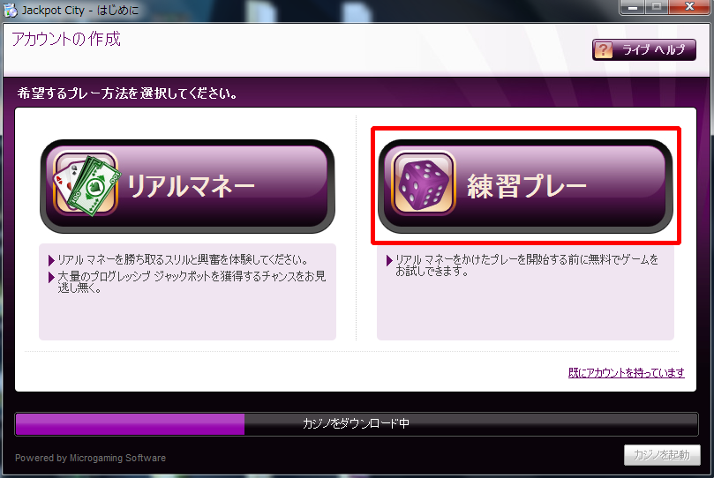Click Powered by Microgaming Software text
Screen dimensions: 714x478
(91, 458)
